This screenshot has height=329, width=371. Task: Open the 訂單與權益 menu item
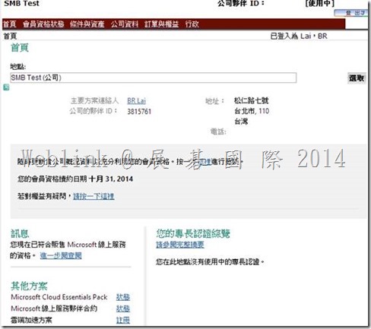[162, 24]
